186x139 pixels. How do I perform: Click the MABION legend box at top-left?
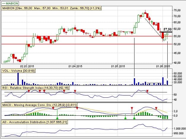click(10, 4)
